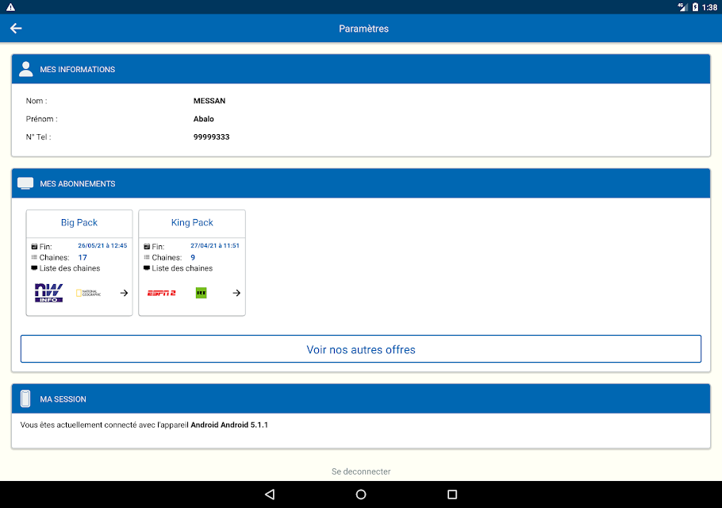
Task: Expand Big Pack channel list arrow
Action: (x=124, y=293)
